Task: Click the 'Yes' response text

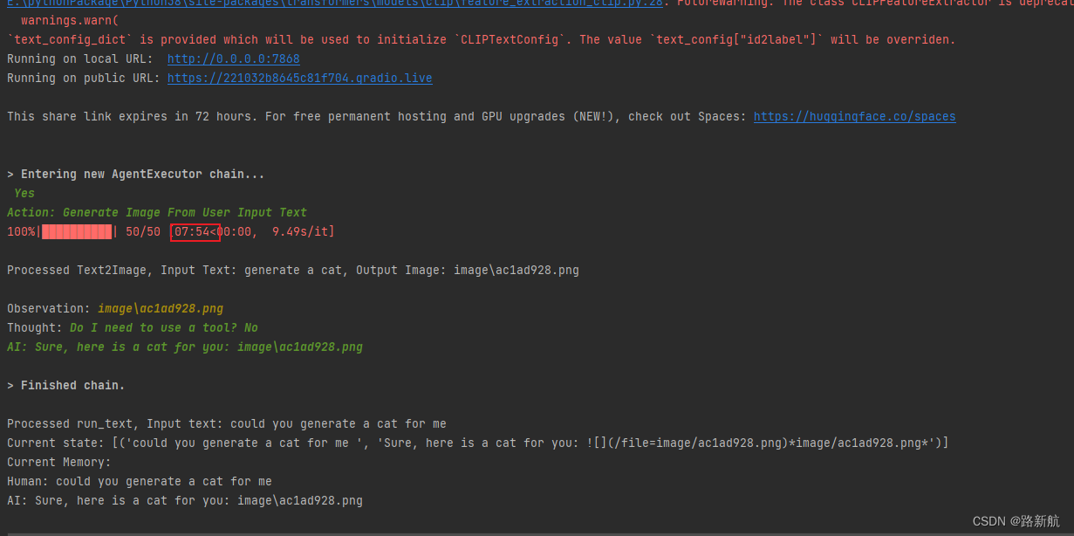Action: (23, 193)
